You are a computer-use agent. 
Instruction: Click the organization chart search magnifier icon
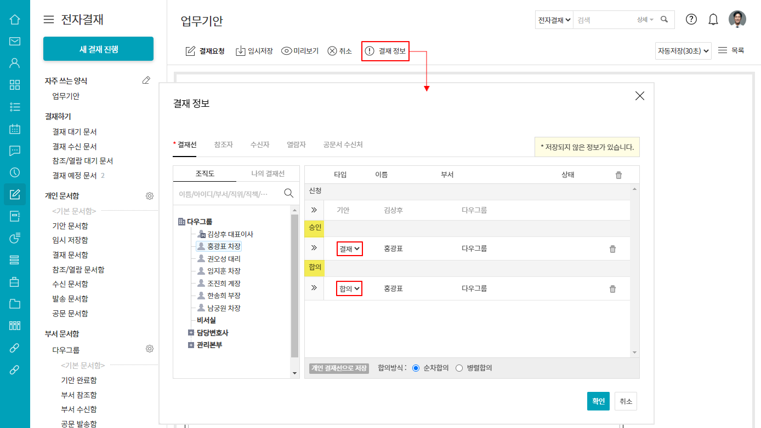tap(288, 193)
